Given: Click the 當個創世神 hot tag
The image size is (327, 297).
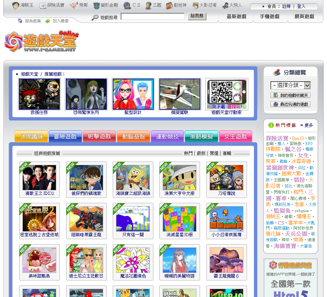Looking at the screenshot, I should point(280,167).
